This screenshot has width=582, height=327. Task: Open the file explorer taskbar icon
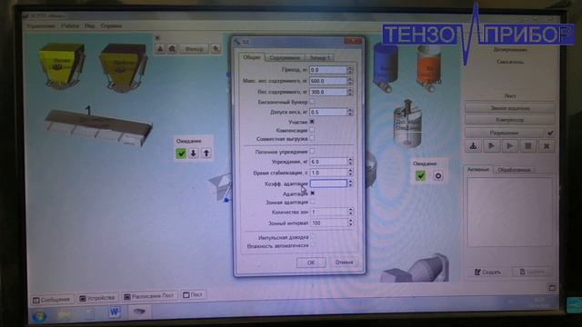tap(65, 315)
